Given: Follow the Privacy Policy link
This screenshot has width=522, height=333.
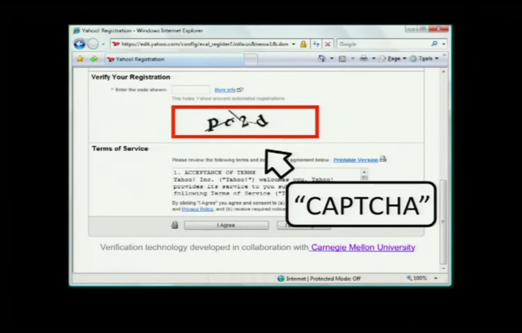Looking at the screenshot, I should (x=198, y=209).
